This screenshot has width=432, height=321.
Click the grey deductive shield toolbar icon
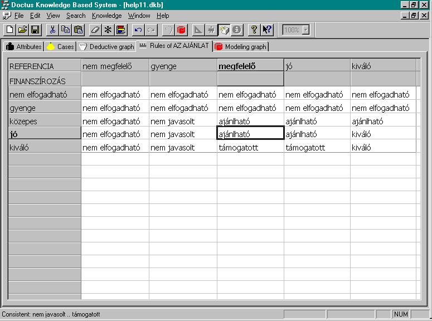168,30
